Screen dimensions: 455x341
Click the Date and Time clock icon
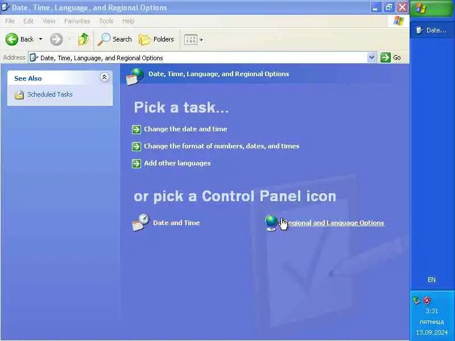click(140, 222)
